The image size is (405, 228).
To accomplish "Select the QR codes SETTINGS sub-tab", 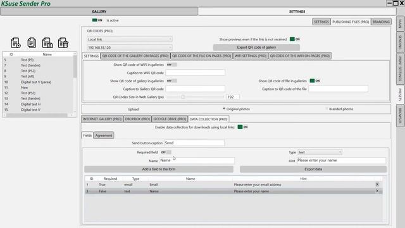I will (91, 56).
